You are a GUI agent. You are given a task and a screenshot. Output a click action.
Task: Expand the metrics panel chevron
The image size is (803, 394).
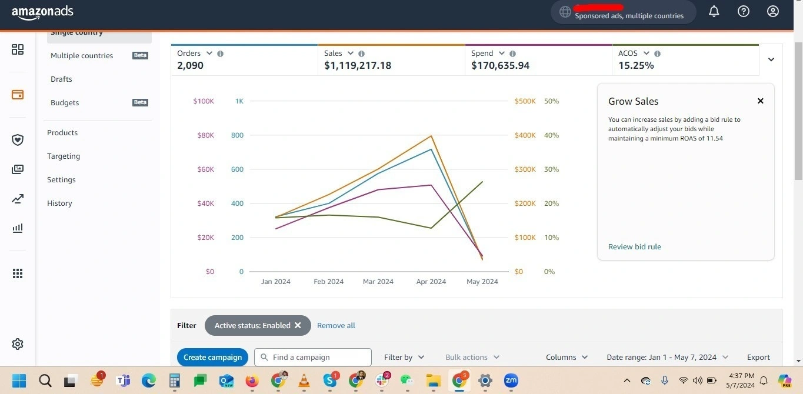pos(771,59)
